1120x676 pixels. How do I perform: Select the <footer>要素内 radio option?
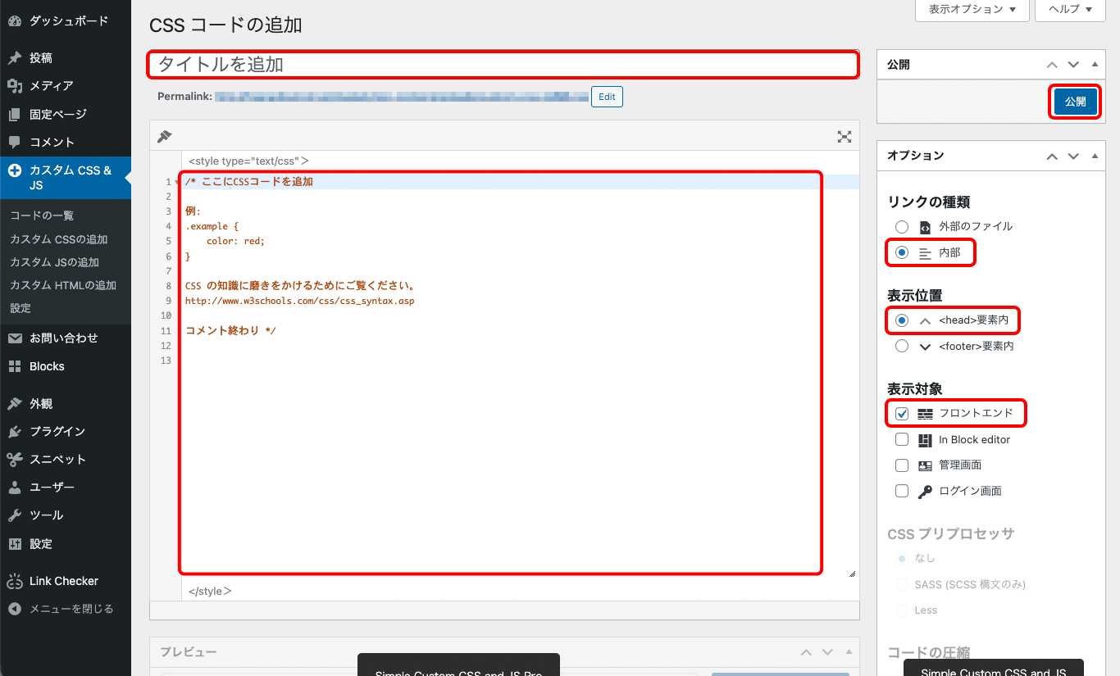point(902,347)
